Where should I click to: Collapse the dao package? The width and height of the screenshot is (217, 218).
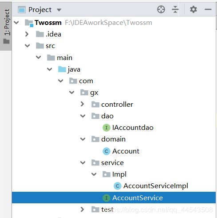click(83, 116)
